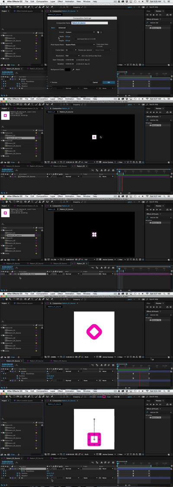The width and height of the screenshot is (173, 487).
Task: Open the Preset dropdown set to Custom
Action: (80, 32)
